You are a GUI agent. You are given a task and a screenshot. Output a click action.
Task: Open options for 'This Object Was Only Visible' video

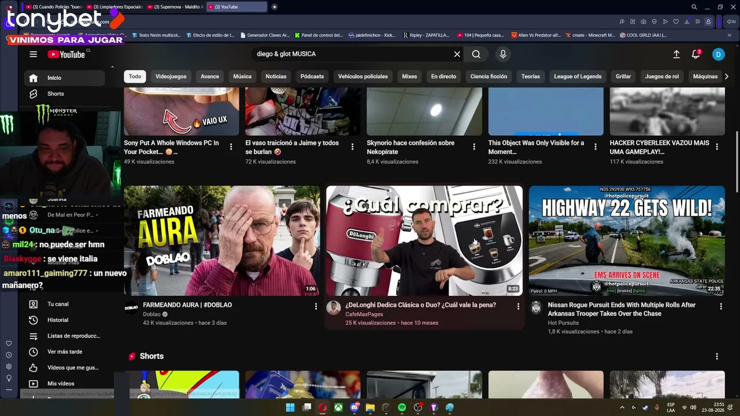click(595, 147)
